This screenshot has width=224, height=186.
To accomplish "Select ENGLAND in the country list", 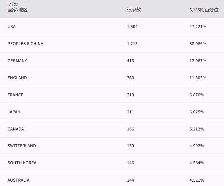I will point(17,78).
